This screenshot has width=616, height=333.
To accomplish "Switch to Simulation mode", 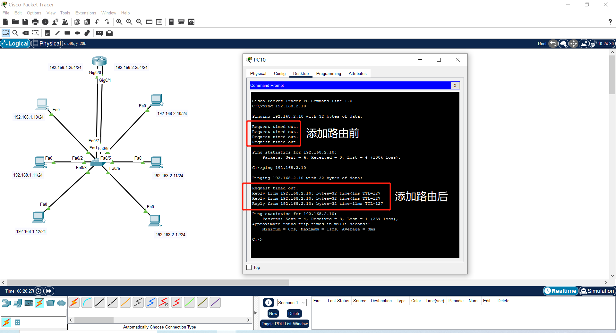I will point(597,291).
